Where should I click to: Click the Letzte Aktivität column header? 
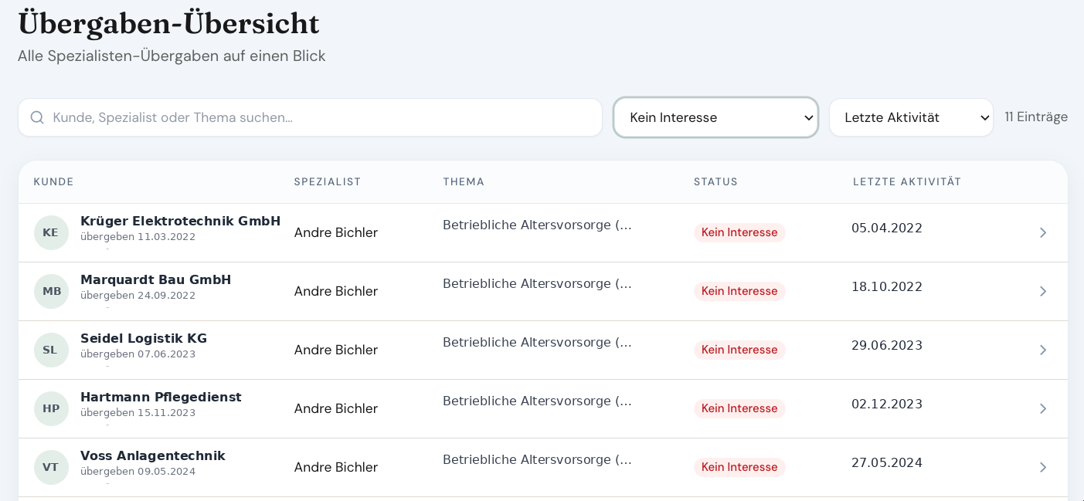point(907,182)
